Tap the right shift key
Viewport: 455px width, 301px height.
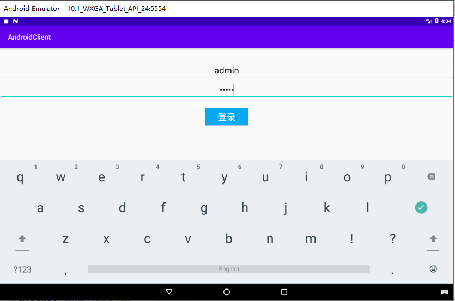(433, 238)
